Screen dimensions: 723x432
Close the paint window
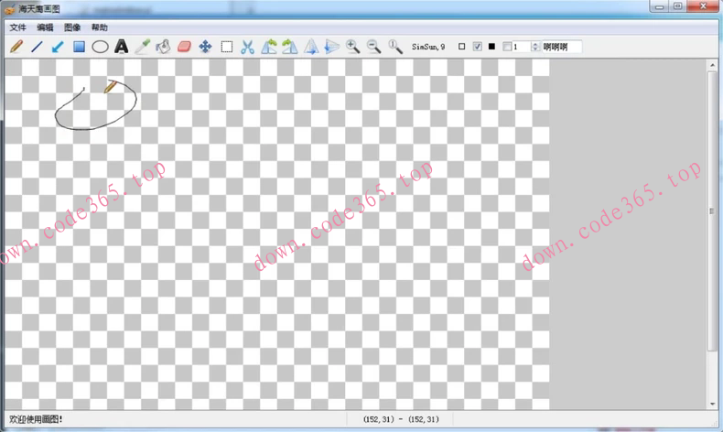(x=703, y=6)
